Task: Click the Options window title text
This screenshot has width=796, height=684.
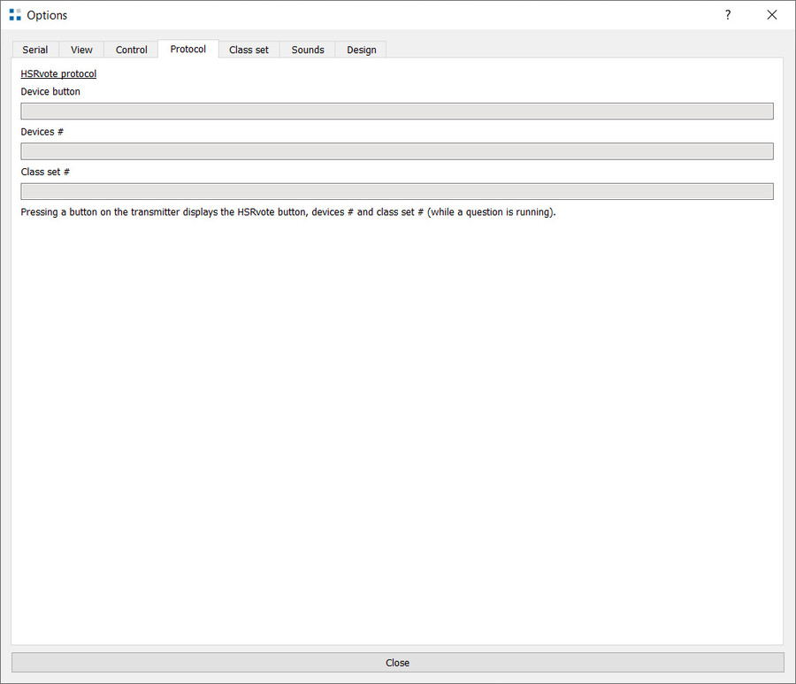Action: click(47, 15)
